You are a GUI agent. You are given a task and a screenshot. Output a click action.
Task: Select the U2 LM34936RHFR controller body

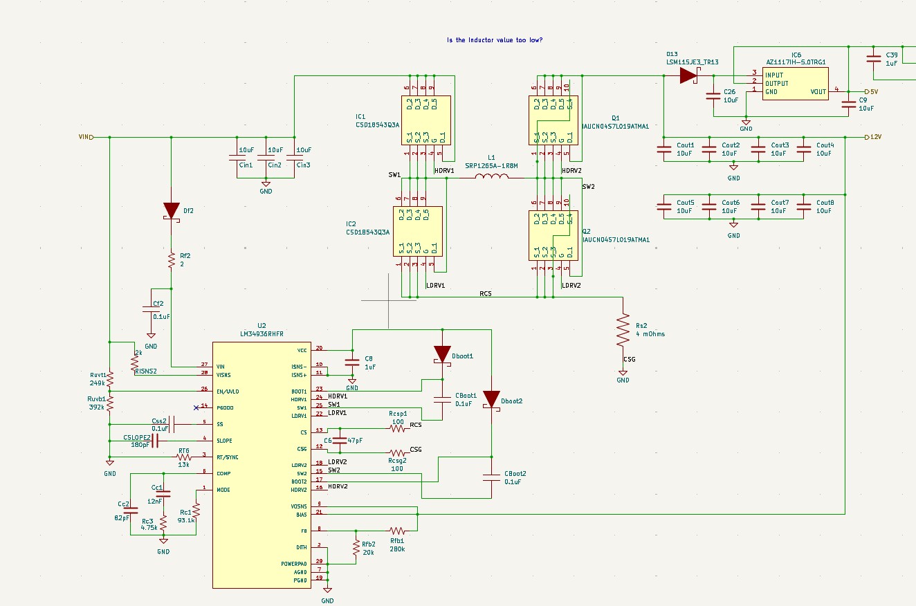click(262, 465)
